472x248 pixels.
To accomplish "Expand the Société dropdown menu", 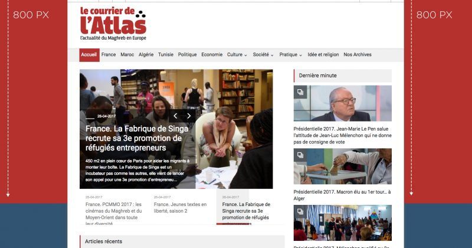I will pyautogui.click(x=263, y=54).
